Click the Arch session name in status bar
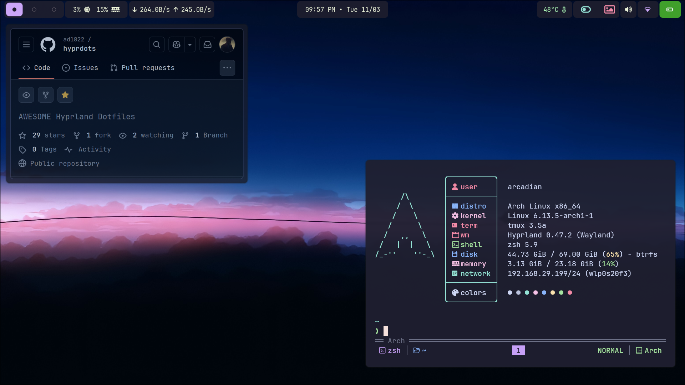 click(649, 351)
